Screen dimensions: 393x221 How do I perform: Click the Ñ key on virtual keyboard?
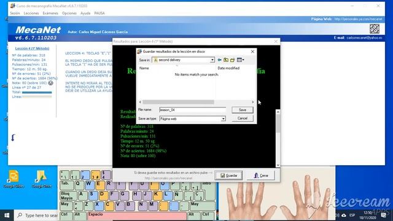tap(178, 196)
